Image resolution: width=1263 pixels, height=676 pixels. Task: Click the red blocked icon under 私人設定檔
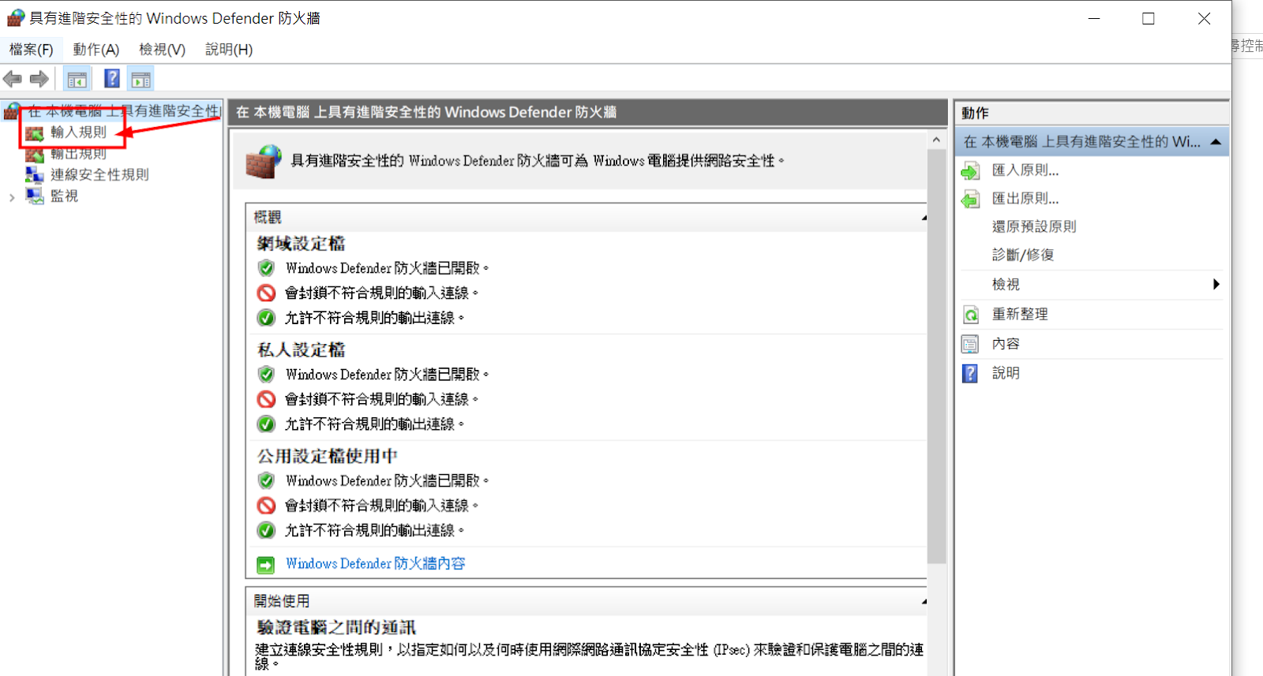pos(267,399)
